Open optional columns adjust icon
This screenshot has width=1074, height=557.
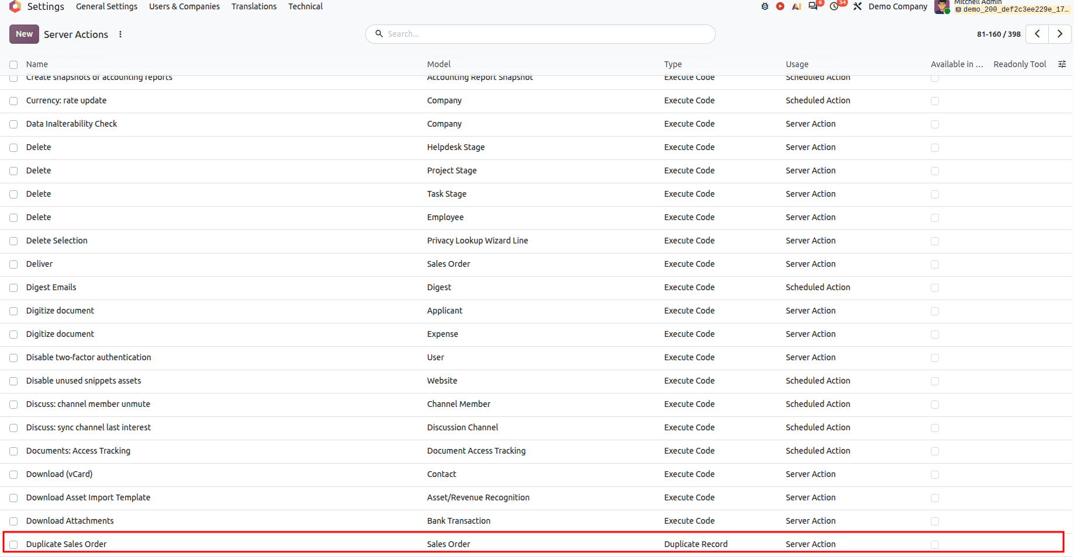click(1062, 64)
